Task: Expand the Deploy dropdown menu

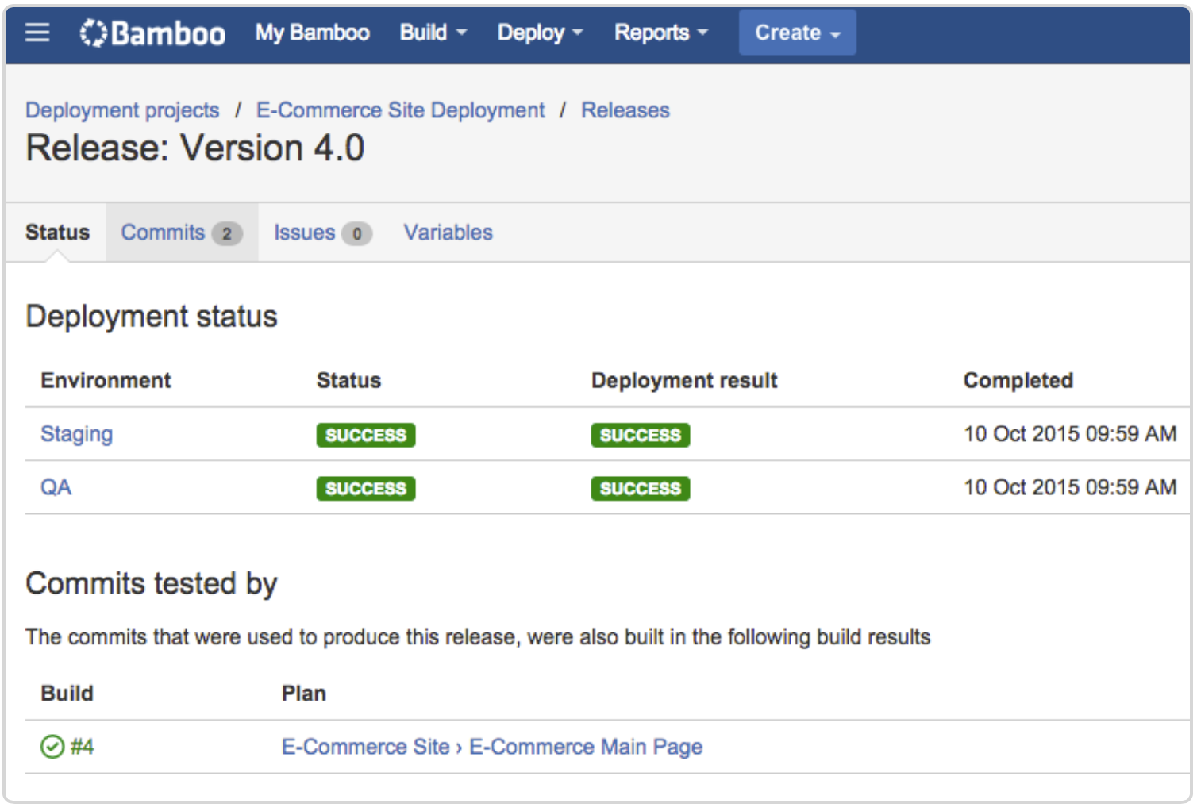Action: (540, 33)
